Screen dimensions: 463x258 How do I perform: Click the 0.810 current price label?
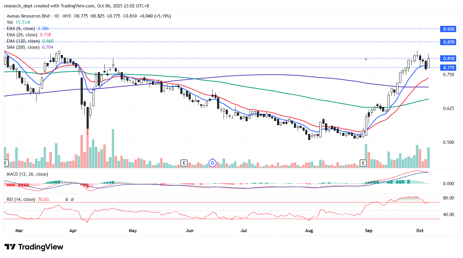pyautogui.click(x=448, y=59)
